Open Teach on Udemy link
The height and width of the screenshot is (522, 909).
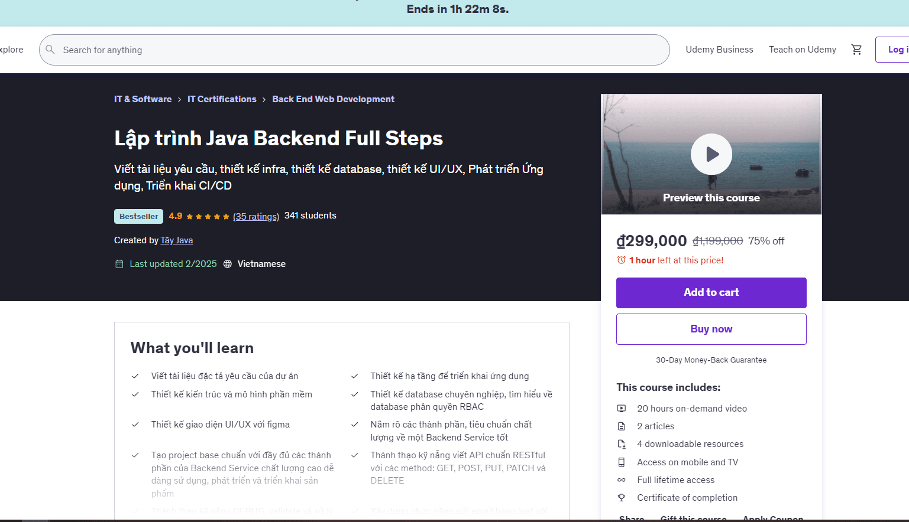coord(803,50)
